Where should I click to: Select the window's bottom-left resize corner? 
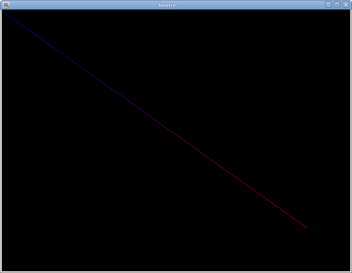click(x=1, y=272)
